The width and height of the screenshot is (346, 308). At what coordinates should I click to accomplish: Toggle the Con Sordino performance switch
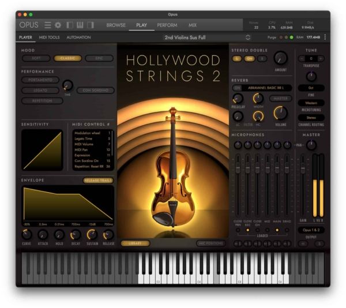[x=95, y=91]
